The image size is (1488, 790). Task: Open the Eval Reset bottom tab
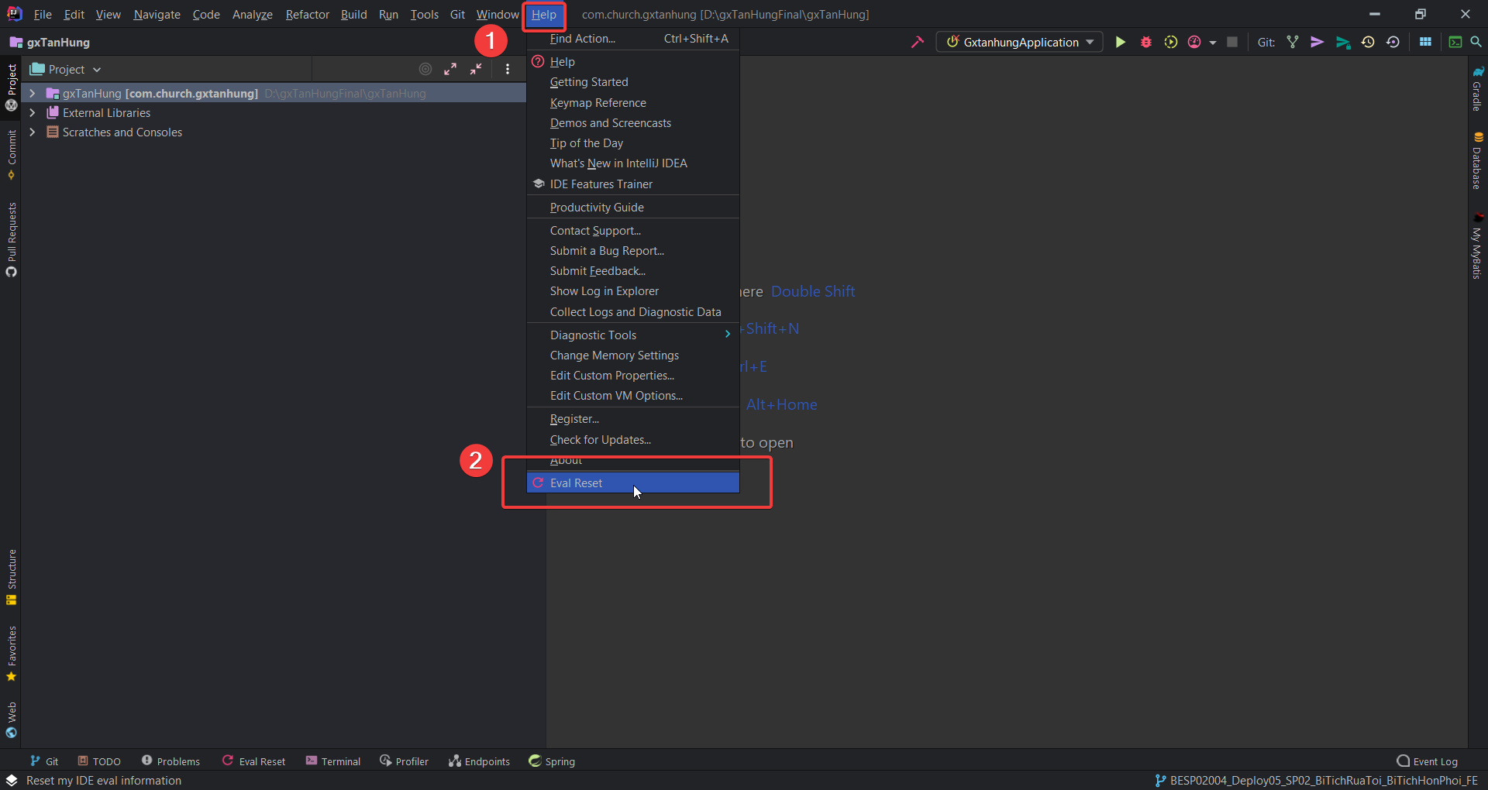(x=253, y=761)
